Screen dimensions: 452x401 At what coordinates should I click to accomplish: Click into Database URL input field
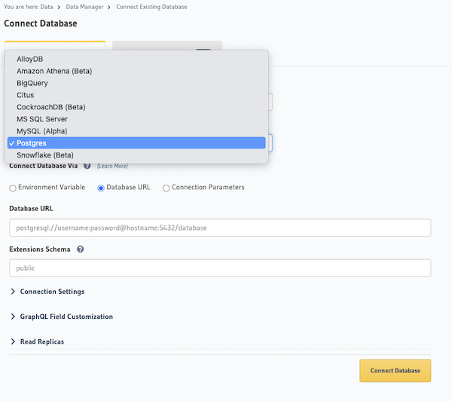click(220, 228)
